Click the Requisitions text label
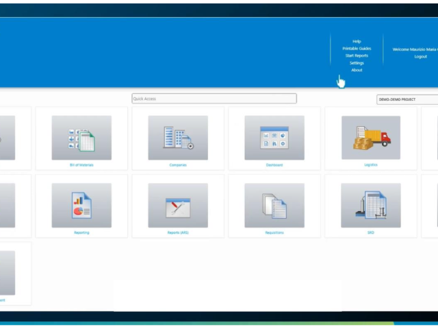Viewport: 438px width, 329px height. tap(274, 233)
